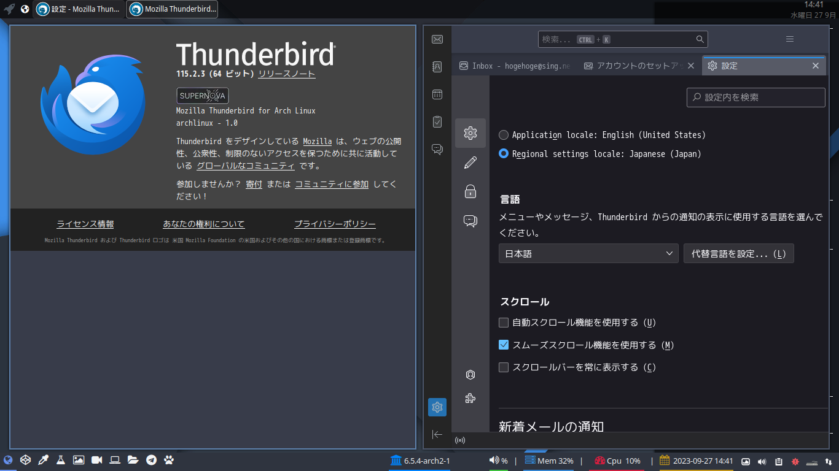This screenshot has width=839, height=471.
Task: Click the online status indicator in status bar
Action: point(460,440)
